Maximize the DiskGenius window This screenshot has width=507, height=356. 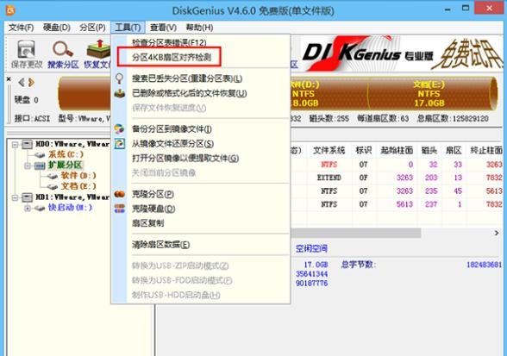click(x=466, y=9)
